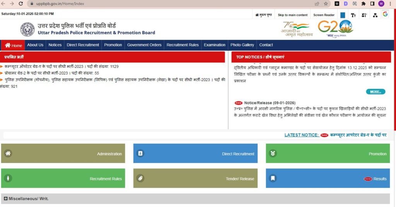
Task: Click the padlock site info icon
Action: tap(32, 3)
